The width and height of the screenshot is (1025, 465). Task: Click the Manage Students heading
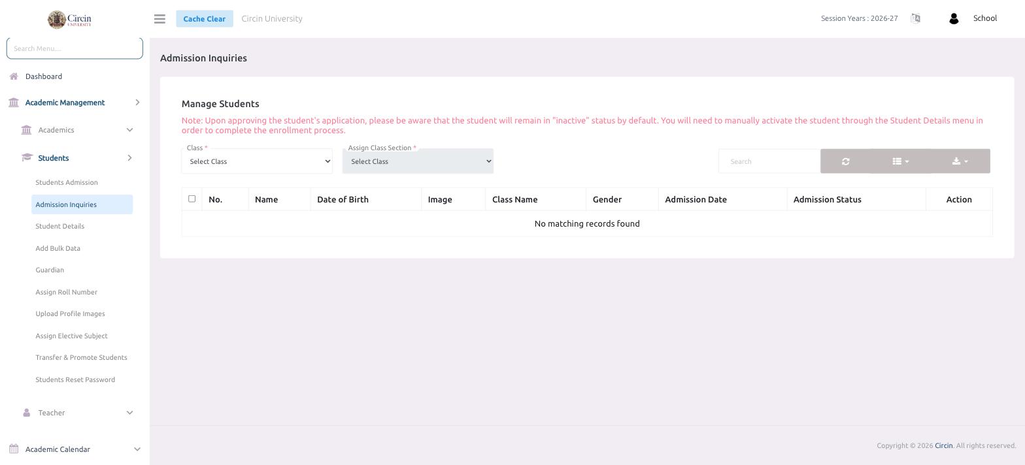(220, 104)
